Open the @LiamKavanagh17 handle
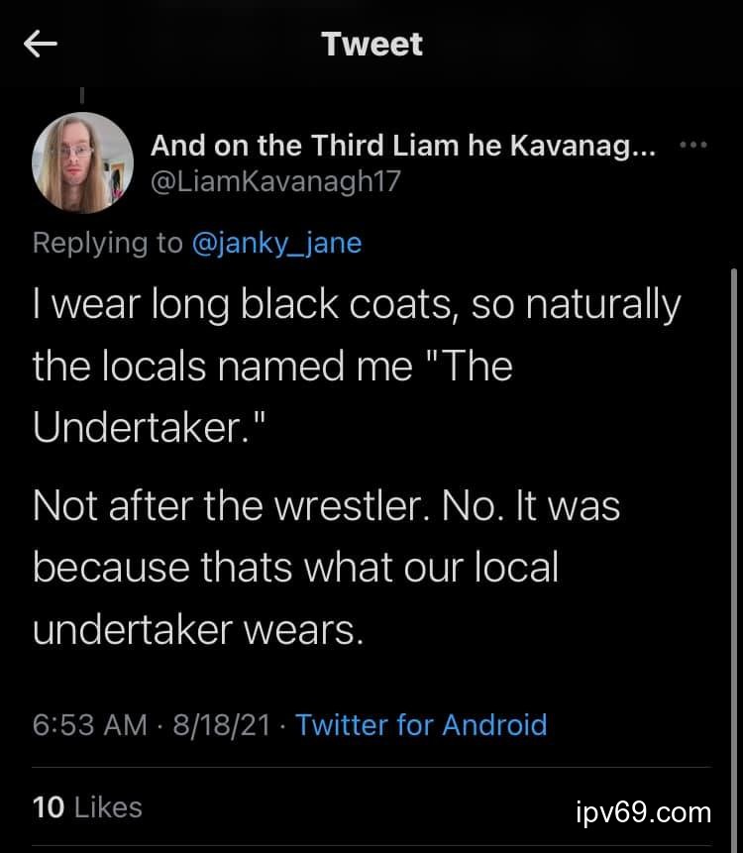743x853 pixels. tap(275, 181)
